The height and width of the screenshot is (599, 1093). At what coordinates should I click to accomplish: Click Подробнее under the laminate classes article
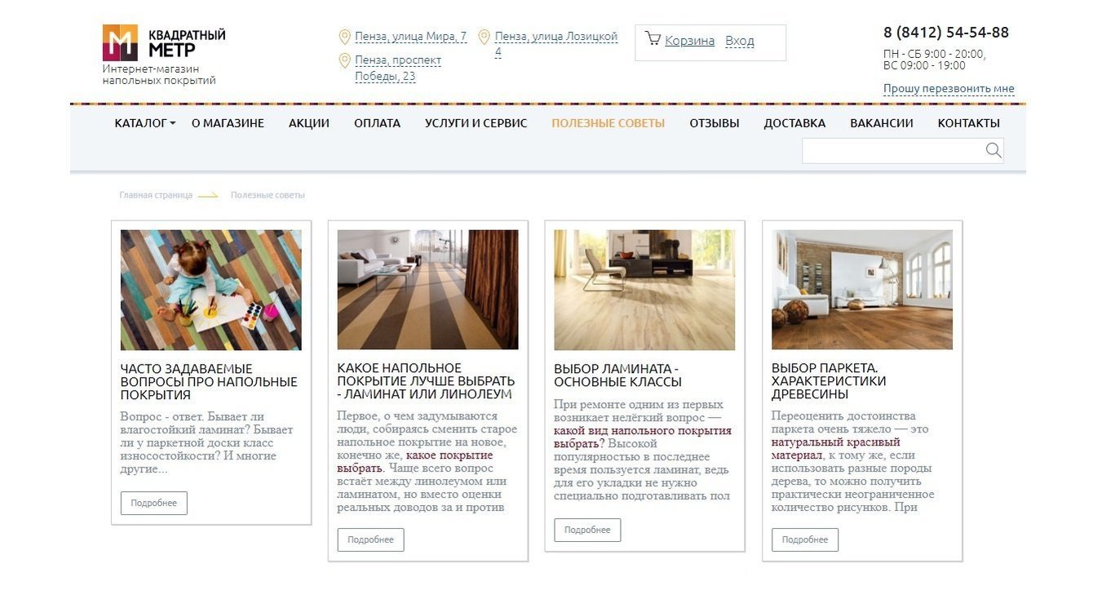587,530
